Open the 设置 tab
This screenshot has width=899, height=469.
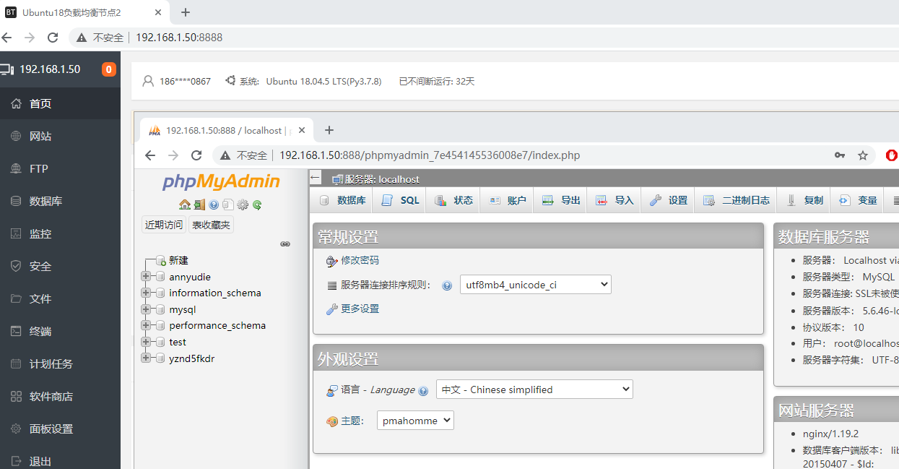[669, 200]
